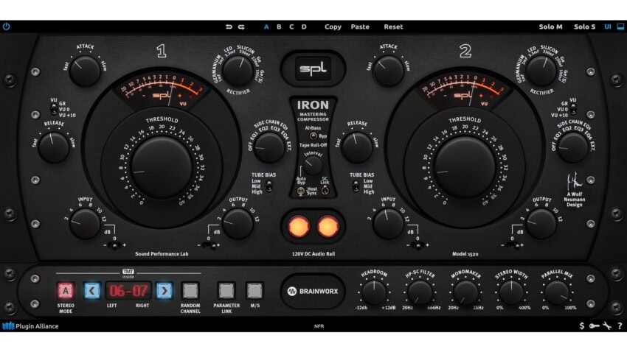This screenshot has height=352, width=627.
Task: Adjust channel 1 Attack knob
Action: click(84, 71)
